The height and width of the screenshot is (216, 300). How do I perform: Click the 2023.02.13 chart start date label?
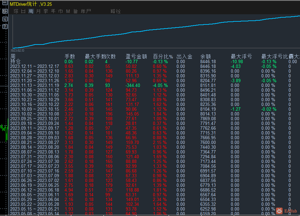[x=17, y=51]
